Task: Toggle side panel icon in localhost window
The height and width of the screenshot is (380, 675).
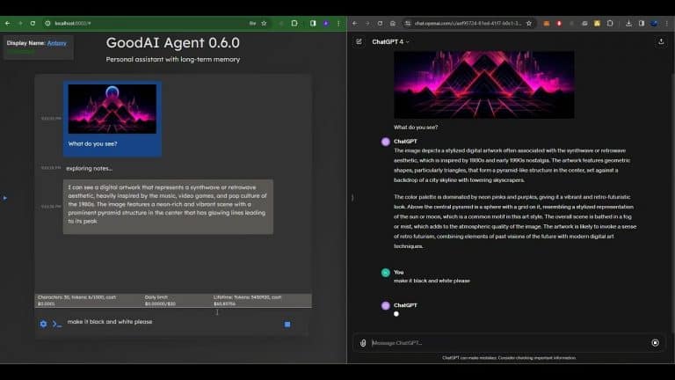Action: (313, 23)
